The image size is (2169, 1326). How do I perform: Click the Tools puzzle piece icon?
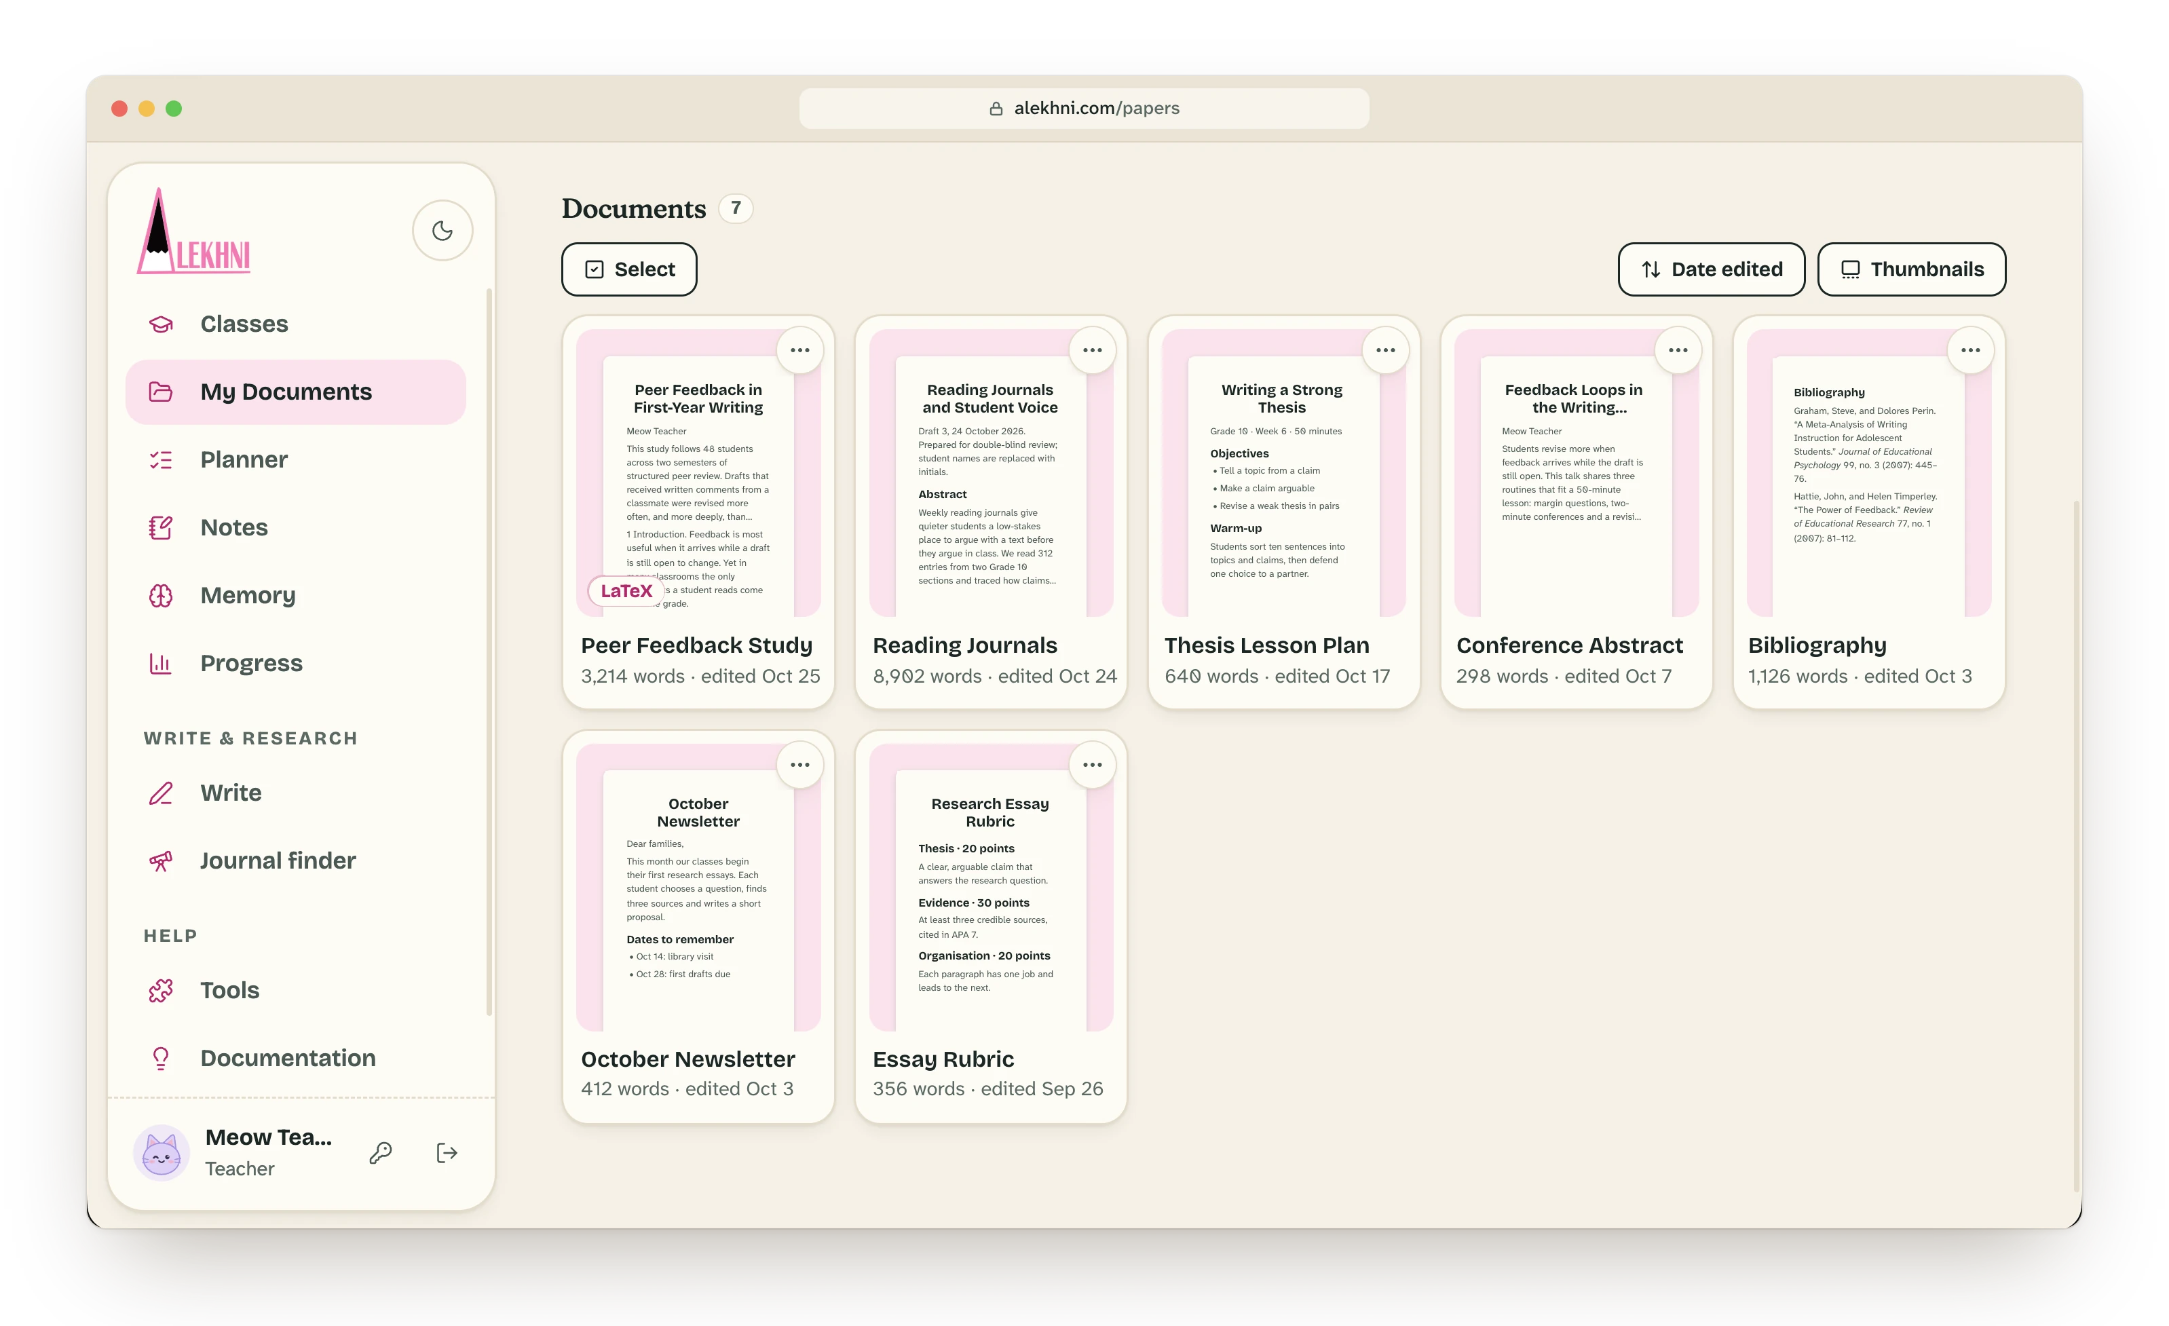161,991
